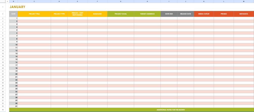Select the PROMO header cell
The width and height of the screenshot is (254, 112).
click(224, 14)
